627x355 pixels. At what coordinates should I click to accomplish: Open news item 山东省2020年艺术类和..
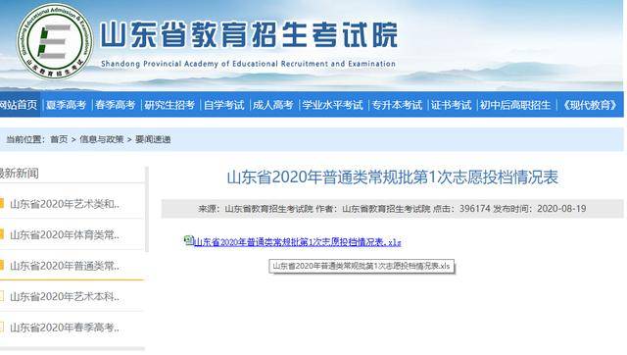point(65,204)
